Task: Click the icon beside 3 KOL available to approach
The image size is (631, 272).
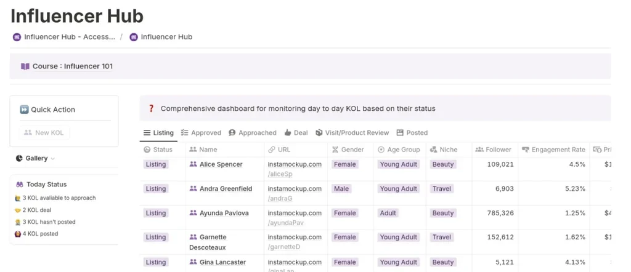Action: pos(18,198)
